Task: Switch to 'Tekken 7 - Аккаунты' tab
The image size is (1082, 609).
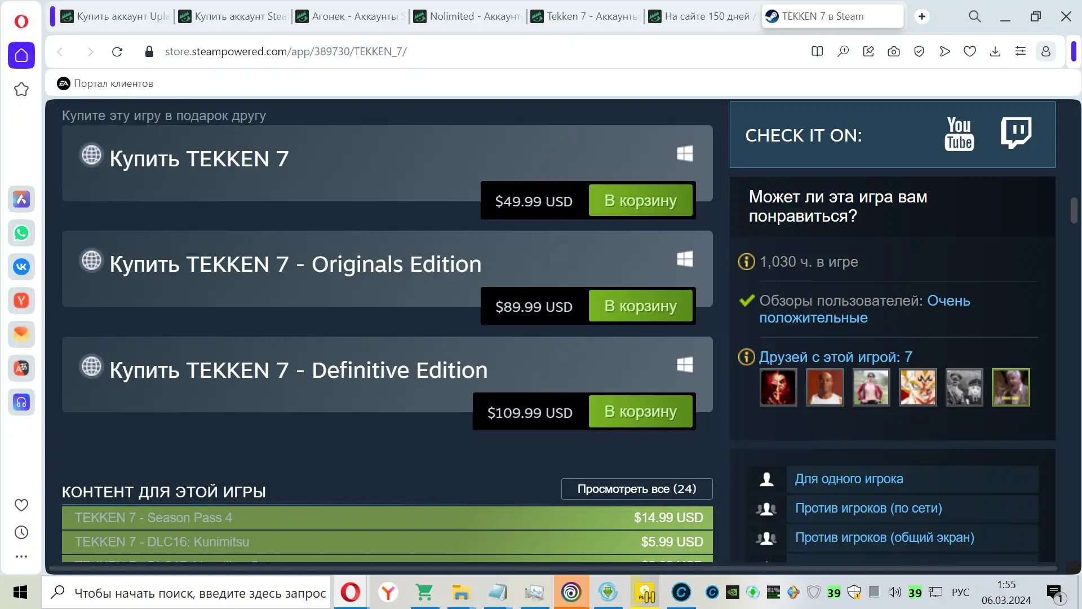Action: click(585, 16)
